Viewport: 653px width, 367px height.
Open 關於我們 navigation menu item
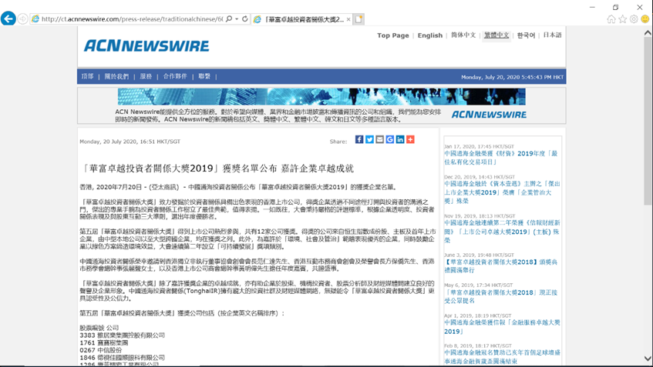pos(116,76)
